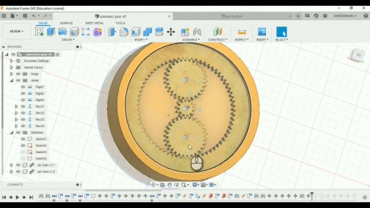Image resolution: width=370 pixels, height=208 pixels.
Task: Select the Measure tool in Inspect
Action: [242, 32]
